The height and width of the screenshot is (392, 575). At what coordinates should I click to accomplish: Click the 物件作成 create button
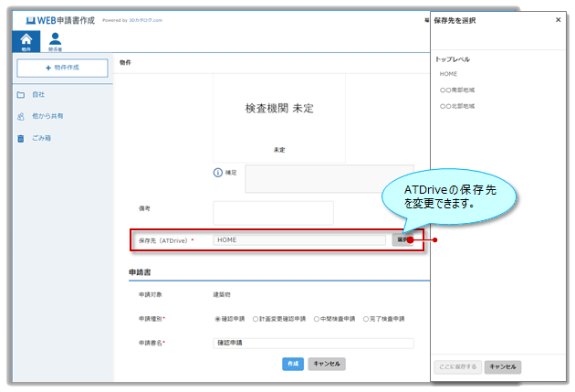62,69
